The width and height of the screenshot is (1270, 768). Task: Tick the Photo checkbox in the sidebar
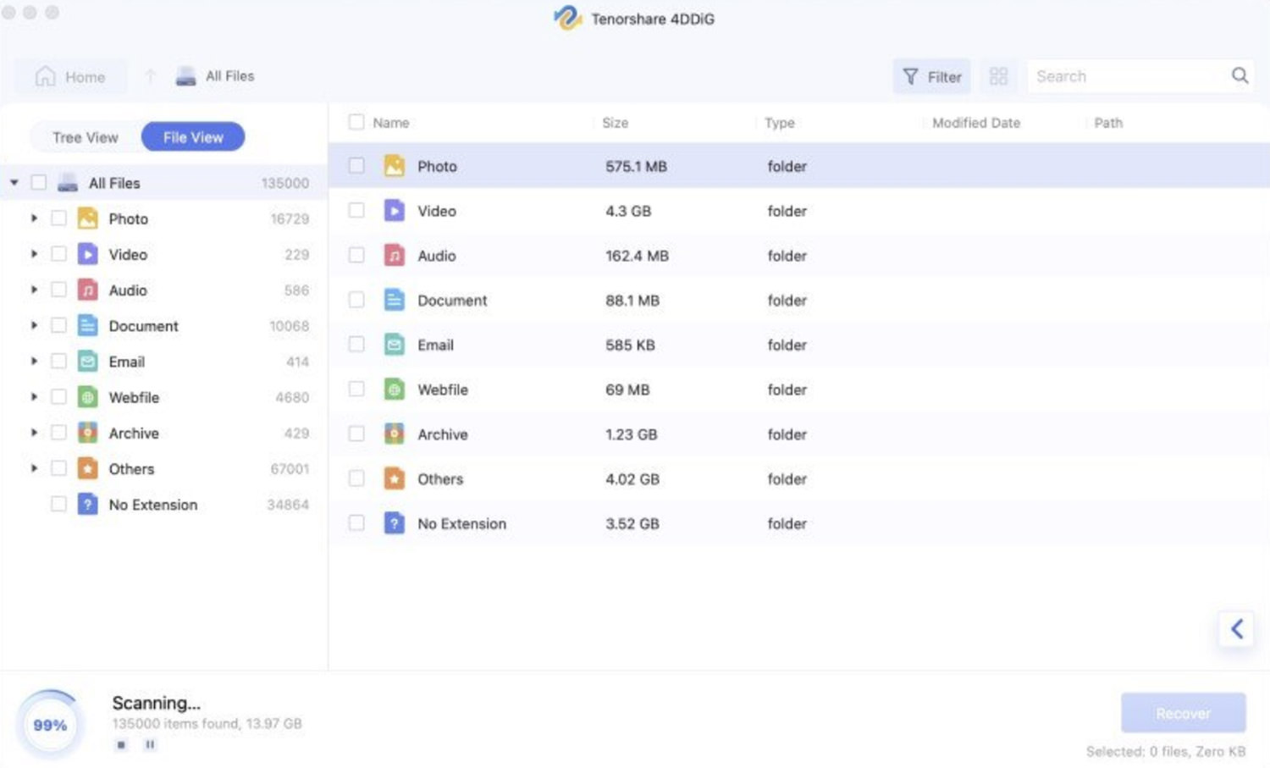[x=58, y=218]
